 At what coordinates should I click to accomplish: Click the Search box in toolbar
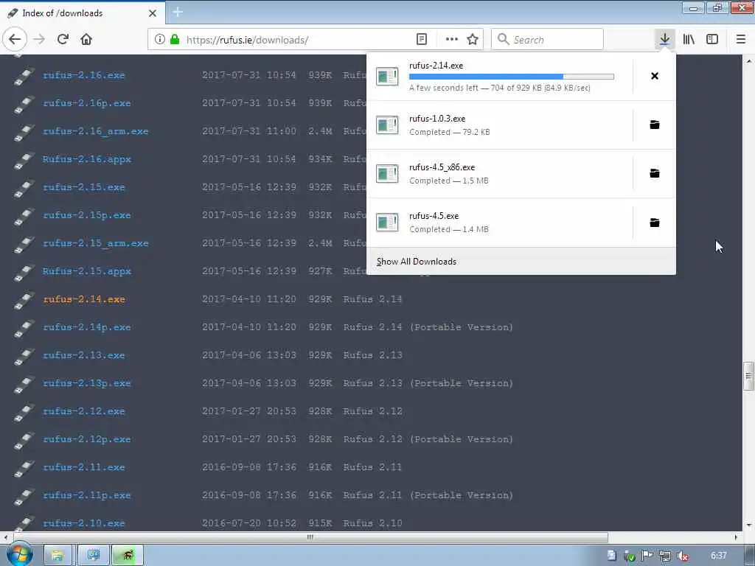pos(547,40)
